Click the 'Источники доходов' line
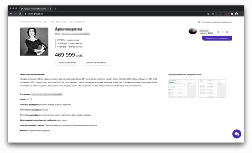The width and height of the screenshot is (252, 153). pos(55,115)
